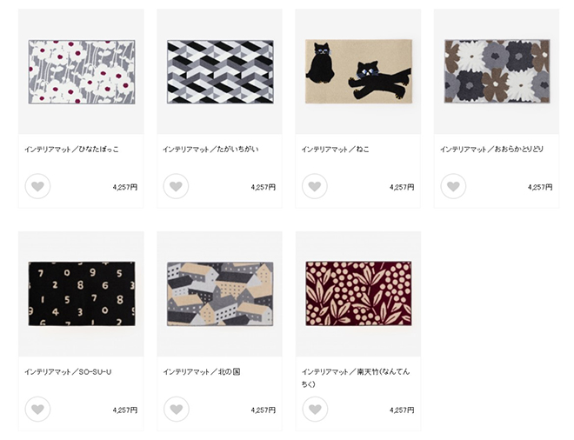Open インテリアマット／ひなたぼっこ product link
Viewport: 574px width, 440px height.
tap(71, 150)
